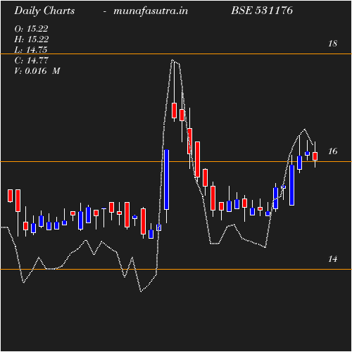The height and width of the screenshot is (352, 352).
Task: Click the volume value V: 0.016 M
Action: (x=37, y=71)
